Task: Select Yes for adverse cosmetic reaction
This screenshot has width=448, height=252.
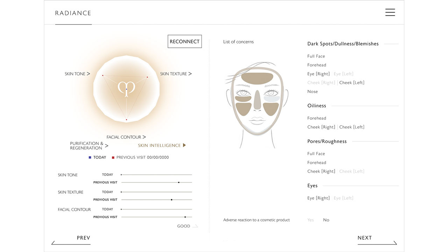Action: (310, 220)
